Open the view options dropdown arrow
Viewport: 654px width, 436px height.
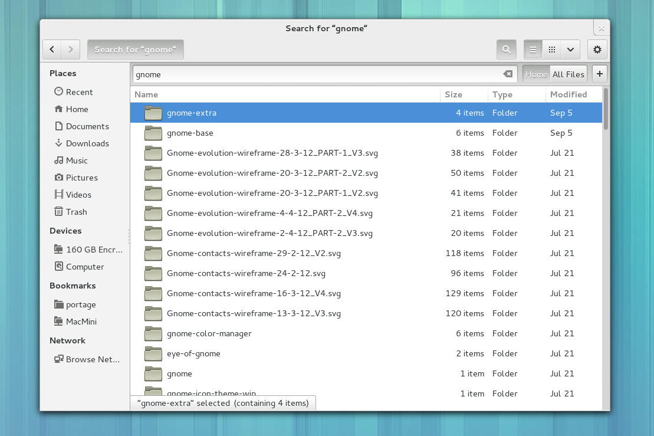point(571,50)
